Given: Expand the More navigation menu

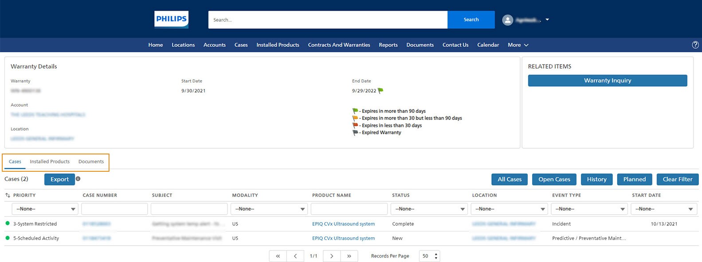Looking at the screenshot, I should [x=518, y=45].
